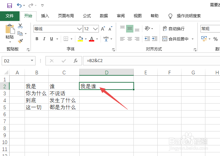Click the Increase Indent icon
This screenshot has height=156, width=220.
[x=155, y=39]
